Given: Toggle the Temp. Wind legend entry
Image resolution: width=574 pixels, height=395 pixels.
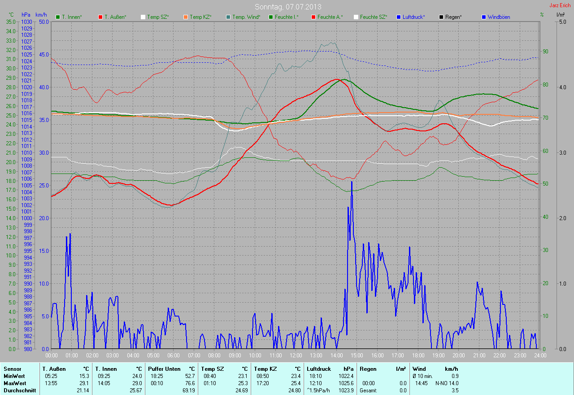Looking at the screenshot, I should (x=243, y=17).
